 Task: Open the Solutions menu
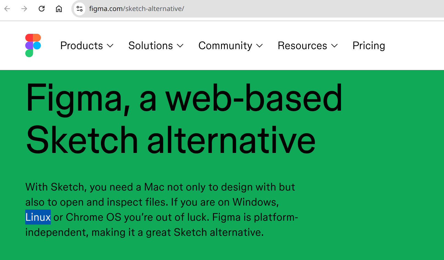coord(156,46)
